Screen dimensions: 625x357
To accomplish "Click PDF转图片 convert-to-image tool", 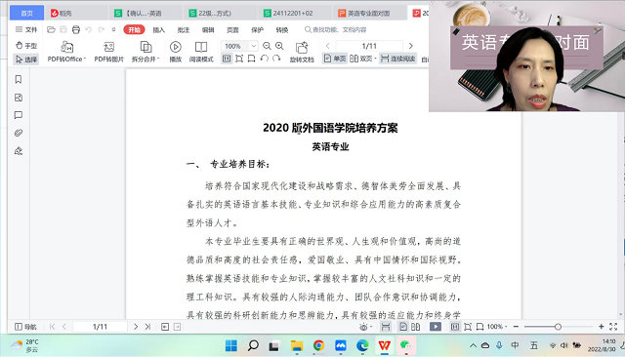I will [108, 52].
